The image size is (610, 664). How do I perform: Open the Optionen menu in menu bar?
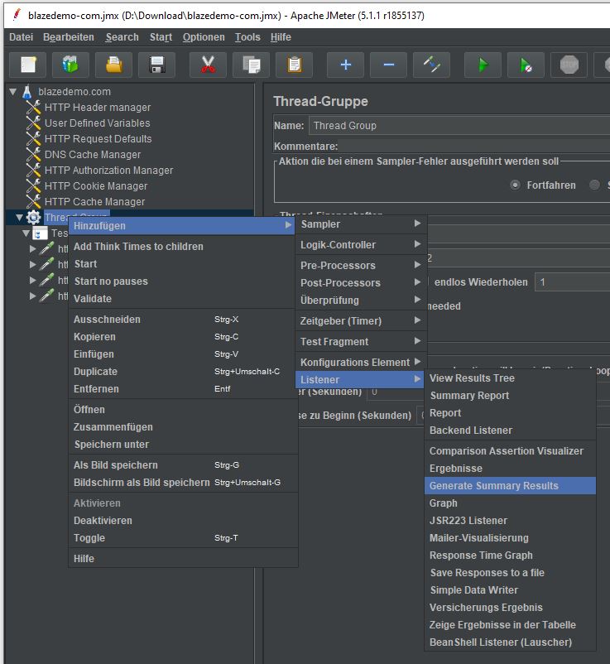point(204,37)
